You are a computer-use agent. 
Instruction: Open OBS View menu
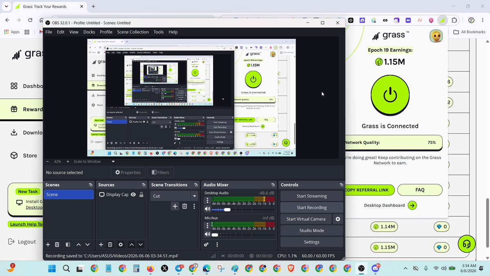tap(74, 32)
